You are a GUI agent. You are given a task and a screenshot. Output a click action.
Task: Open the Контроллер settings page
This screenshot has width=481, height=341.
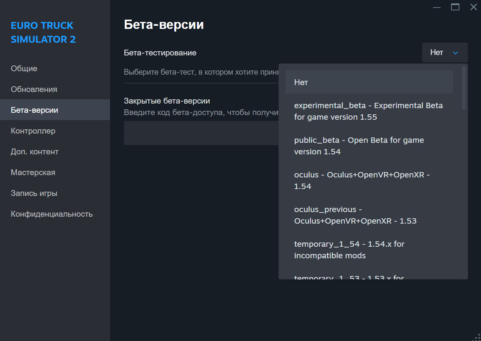33,131
